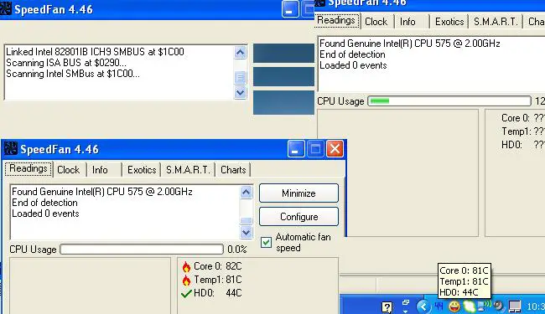The height and width of the screenshot is (314, 545).
Task: Open the wireless network tray icon
Action: (x=484, y=306)
